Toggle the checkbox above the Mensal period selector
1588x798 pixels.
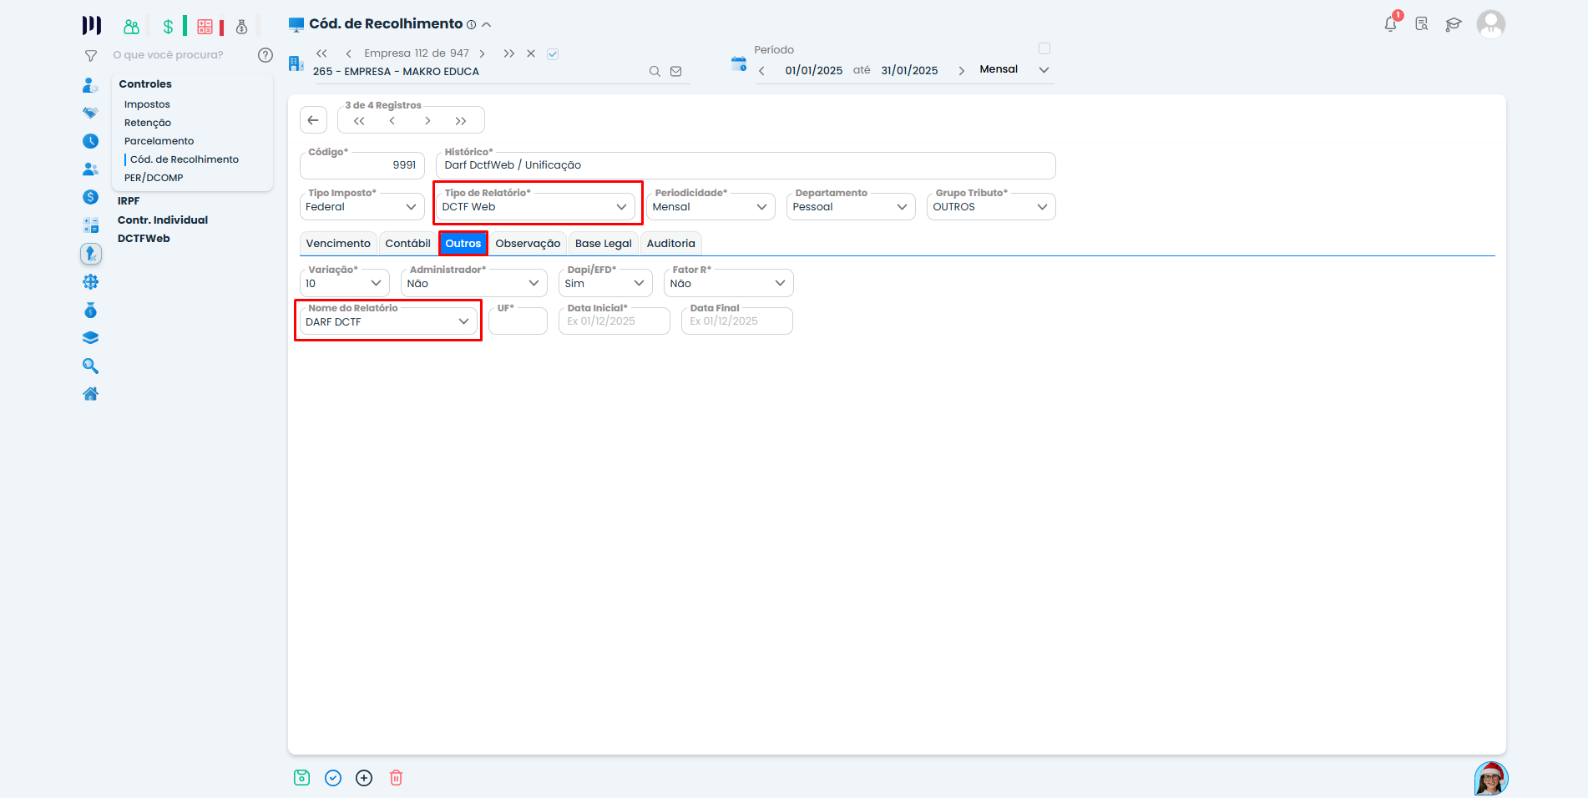(1044, 48)
